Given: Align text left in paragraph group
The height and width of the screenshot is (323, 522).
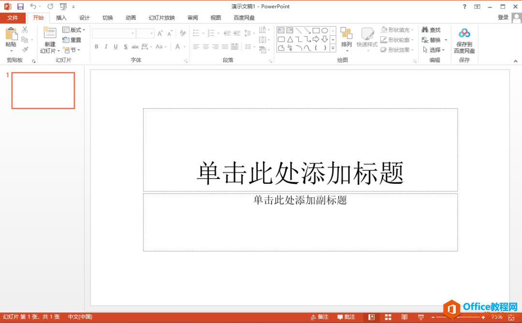Looking at the screenshot, I should [x=196, y=46].
